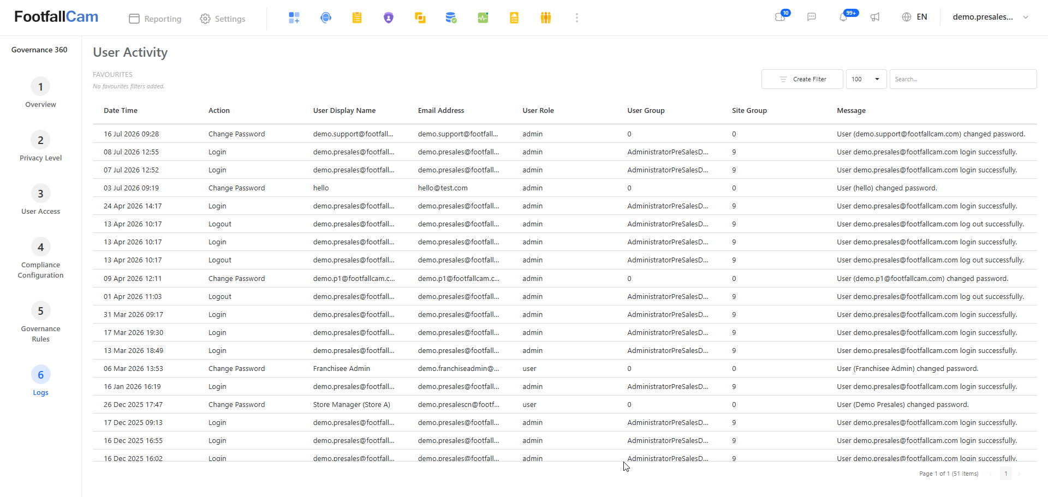Click the FootfallCam logo

pos(56,17)
